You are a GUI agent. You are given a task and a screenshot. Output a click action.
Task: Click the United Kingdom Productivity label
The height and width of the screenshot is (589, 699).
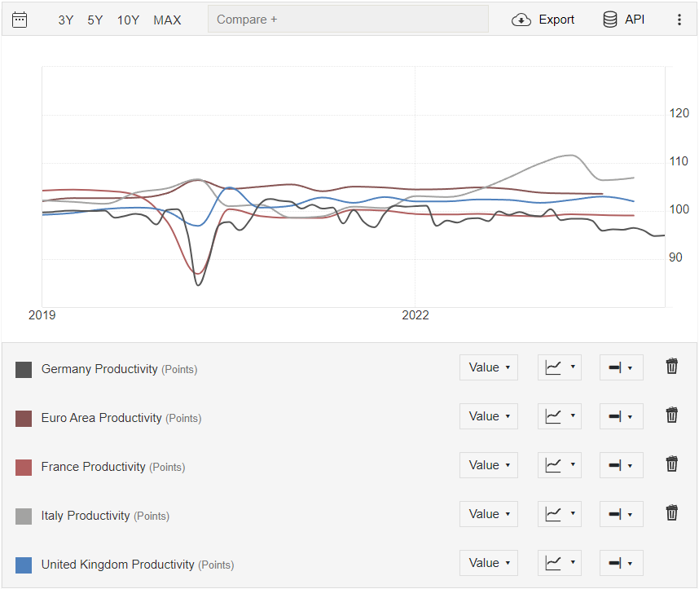click(138, 565)
